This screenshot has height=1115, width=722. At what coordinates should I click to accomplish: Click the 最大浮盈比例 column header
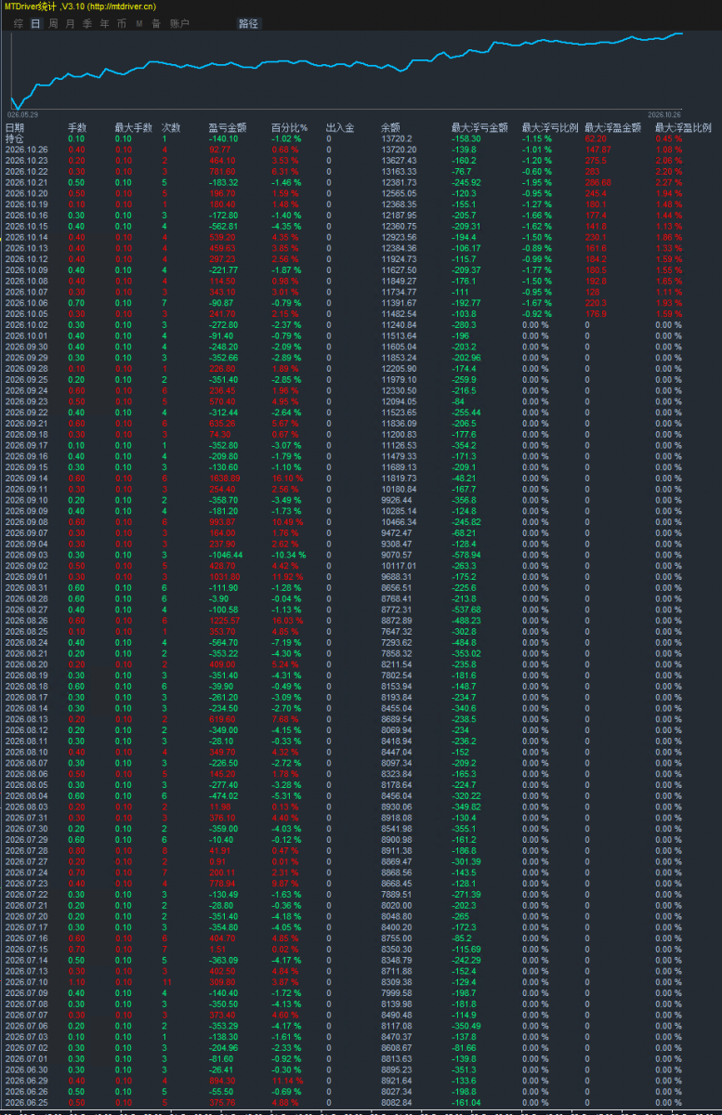point(683,127)
